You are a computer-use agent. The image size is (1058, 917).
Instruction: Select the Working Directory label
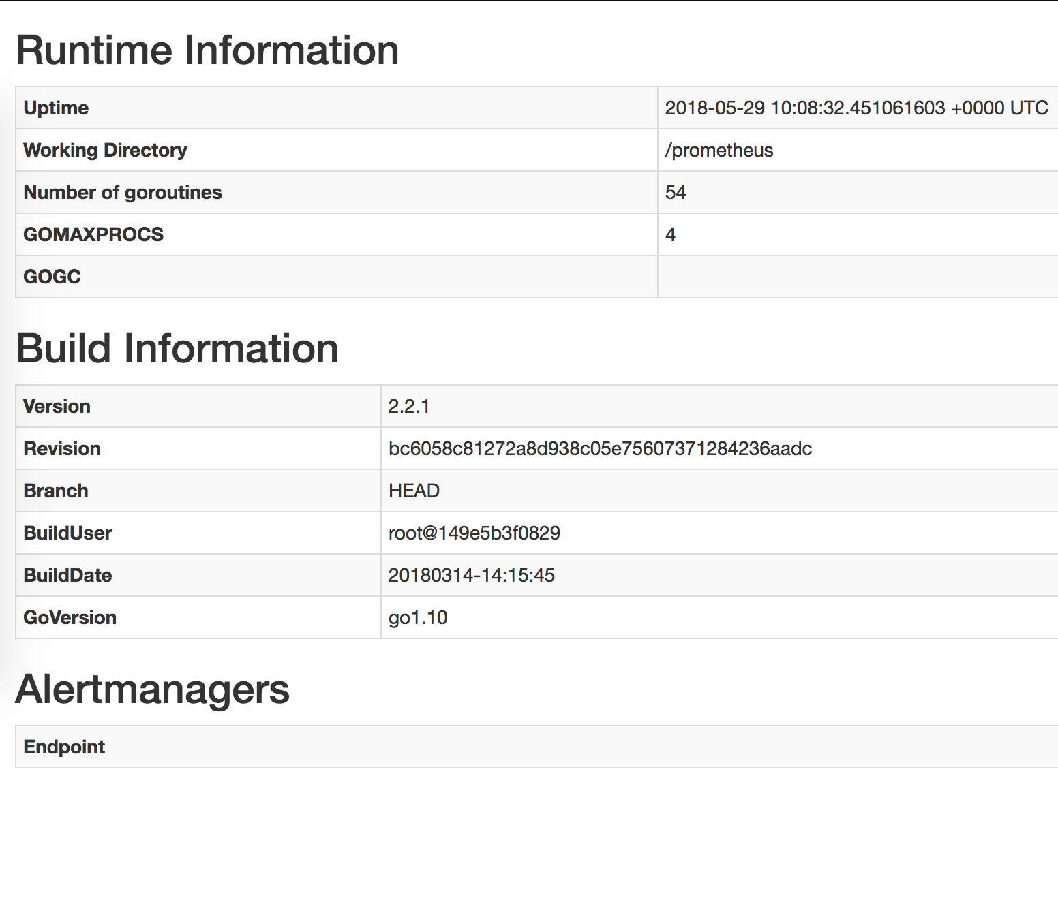pos(105,150)
